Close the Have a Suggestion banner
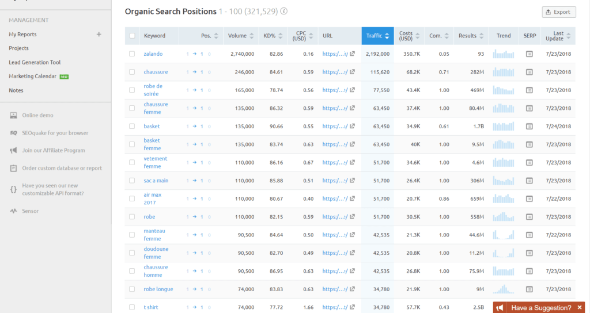Viewport: 590px width, 313px height. pos(580,308)
